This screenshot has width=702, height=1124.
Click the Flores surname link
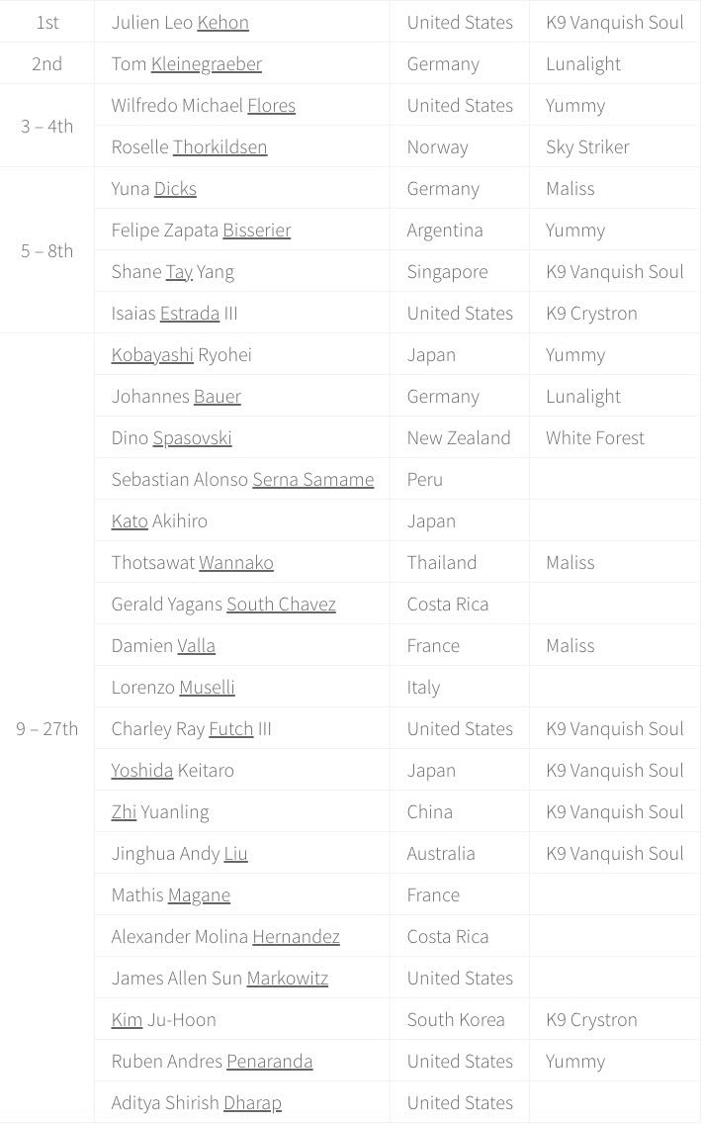click(x=271, y=105)
